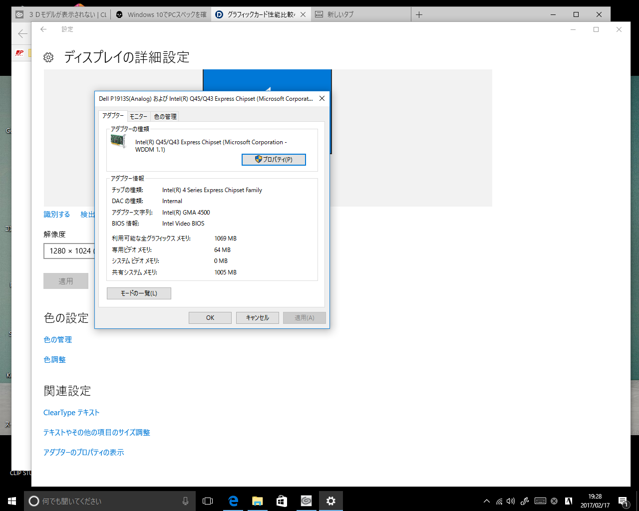Screen dimensions: 639x511
Task: Open the Store from the taskbar
Action: coord(282,501)
